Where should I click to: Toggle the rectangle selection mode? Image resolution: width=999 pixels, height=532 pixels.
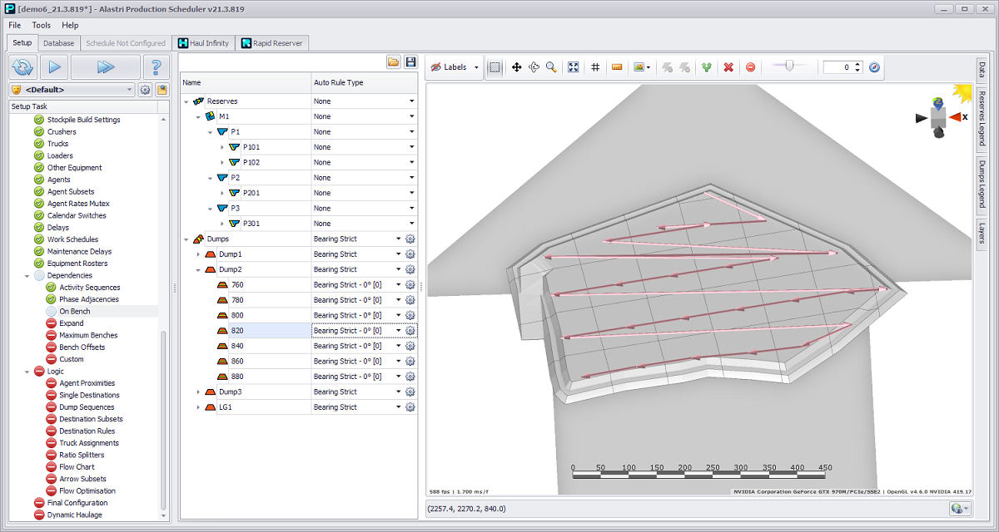coord(495,67)
